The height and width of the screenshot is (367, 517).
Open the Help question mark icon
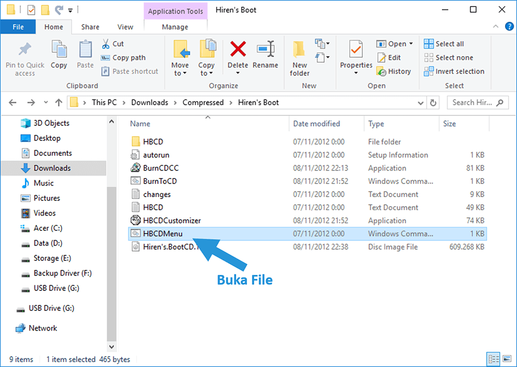(509, 26)
